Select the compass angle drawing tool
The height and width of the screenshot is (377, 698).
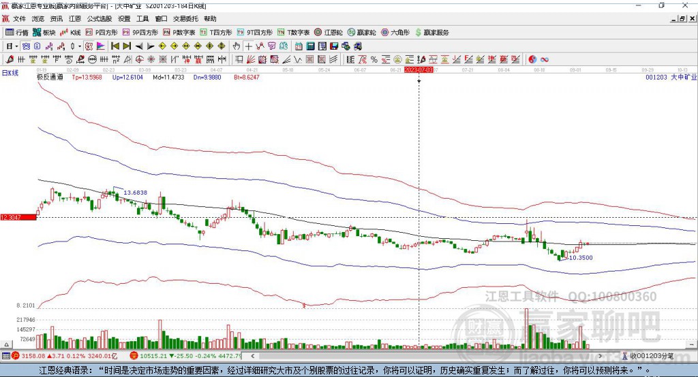pos(127,59)
